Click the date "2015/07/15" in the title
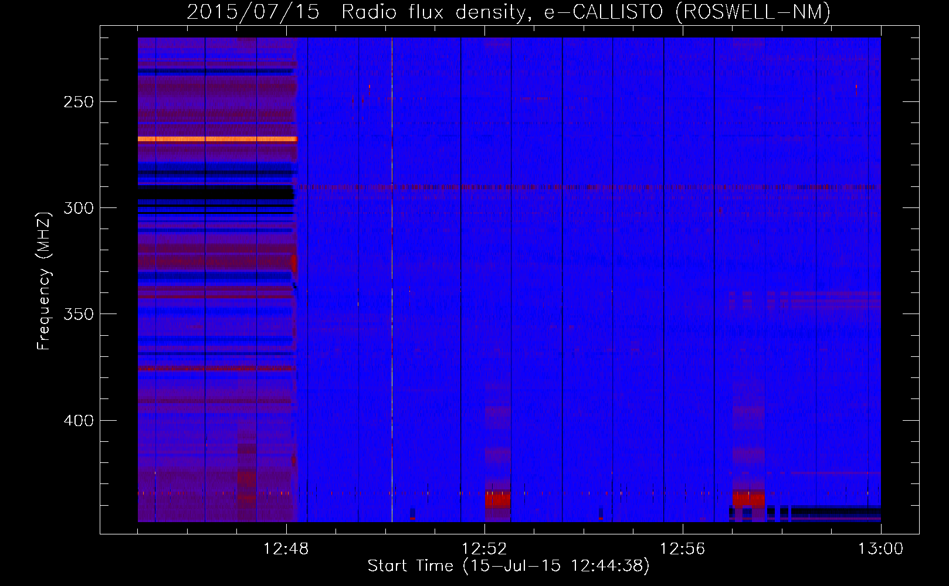Image resolution: width=949 pixels, height=586 pixels. pyautogui.click(x=253, y=12)
